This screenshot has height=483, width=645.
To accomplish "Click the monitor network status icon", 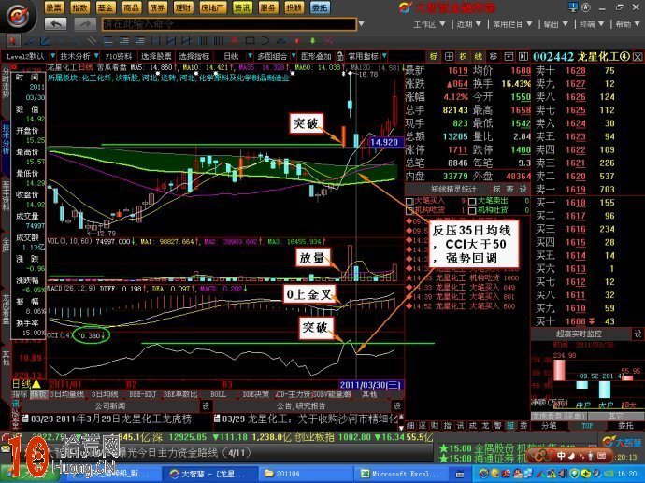I will tap(573, 7).
